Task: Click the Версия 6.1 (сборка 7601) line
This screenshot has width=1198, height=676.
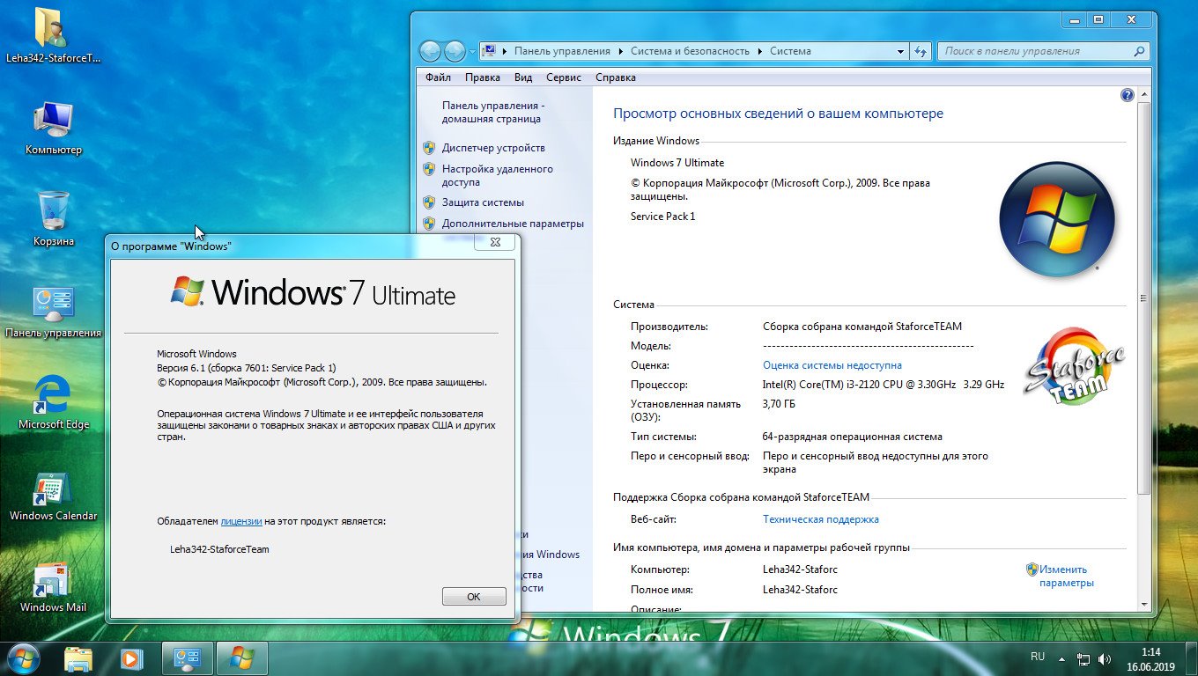Action: click(247, 368)
